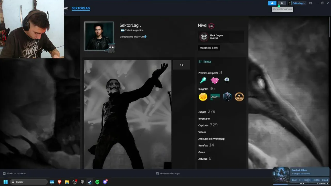Open the SektorLag name dropdown arrow
Image resolution: width=331 pixels, height=186 pixels.
141,26
